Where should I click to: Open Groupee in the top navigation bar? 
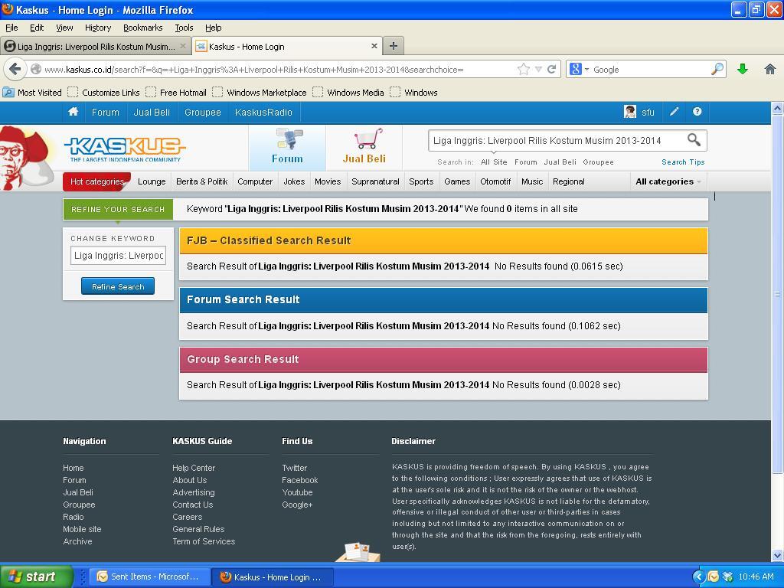click(x=202, y=112)
